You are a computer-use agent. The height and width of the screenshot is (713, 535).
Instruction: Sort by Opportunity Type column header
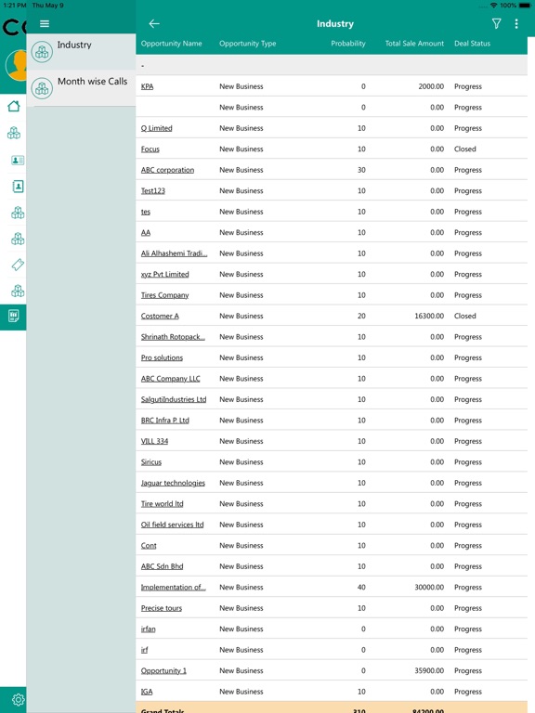(x=247, y=44)
